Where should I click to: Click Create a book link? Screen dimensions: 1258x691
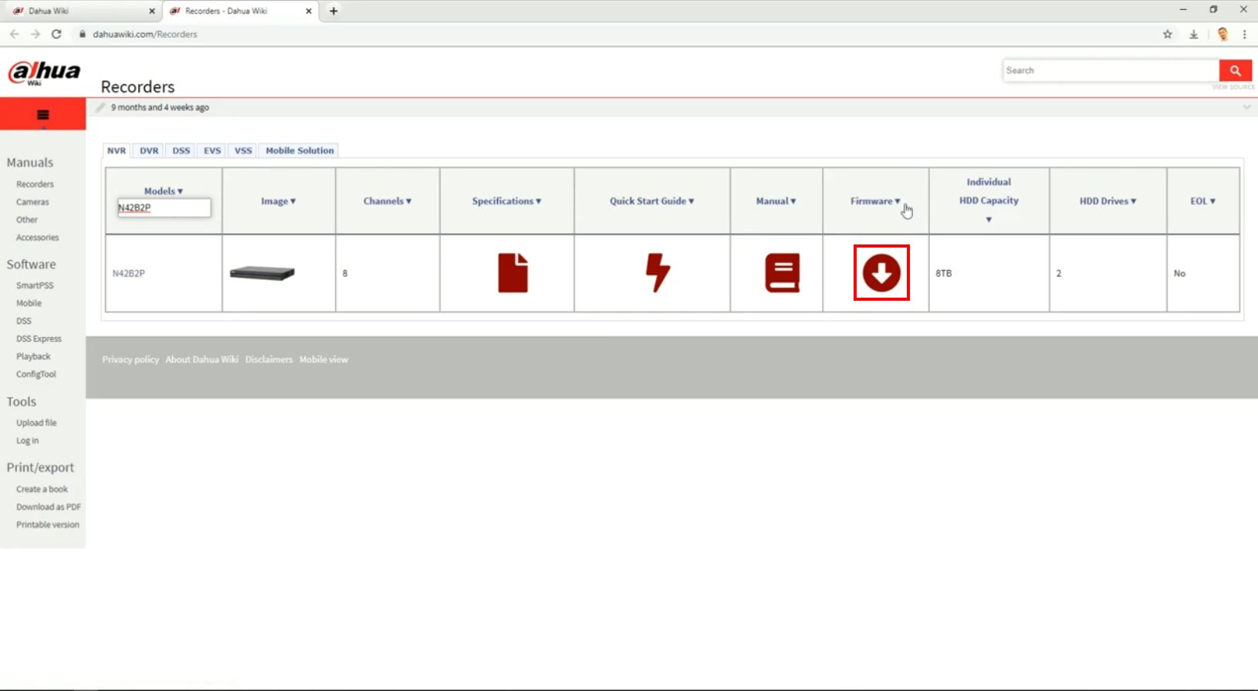[x=42, y=489]
